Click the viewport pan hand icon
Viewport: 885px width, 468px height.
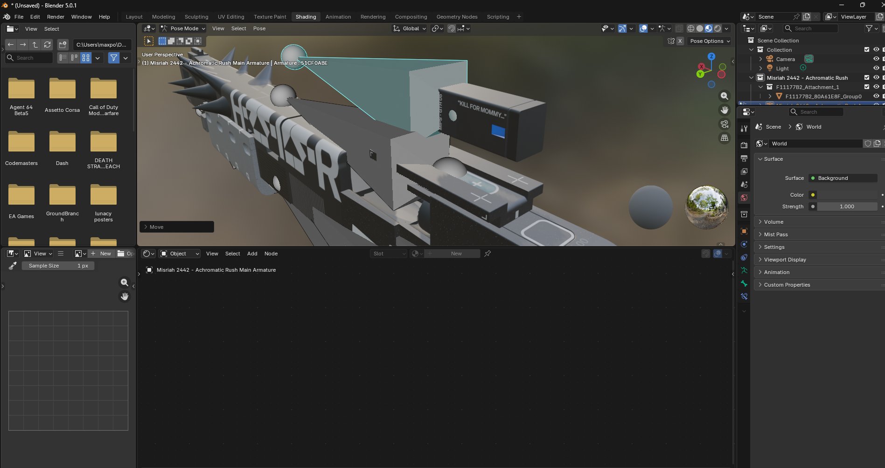click(725, 110)
